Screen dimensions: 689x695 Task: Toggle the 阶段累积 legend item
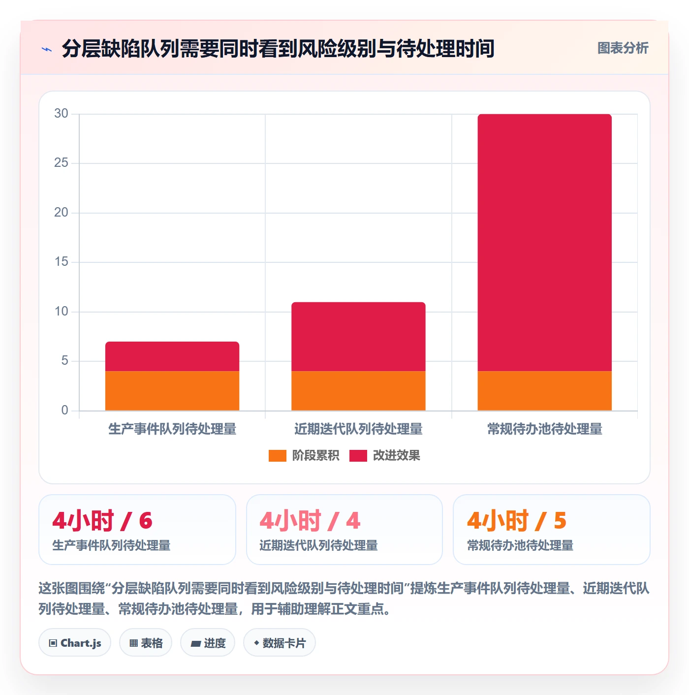304,456
